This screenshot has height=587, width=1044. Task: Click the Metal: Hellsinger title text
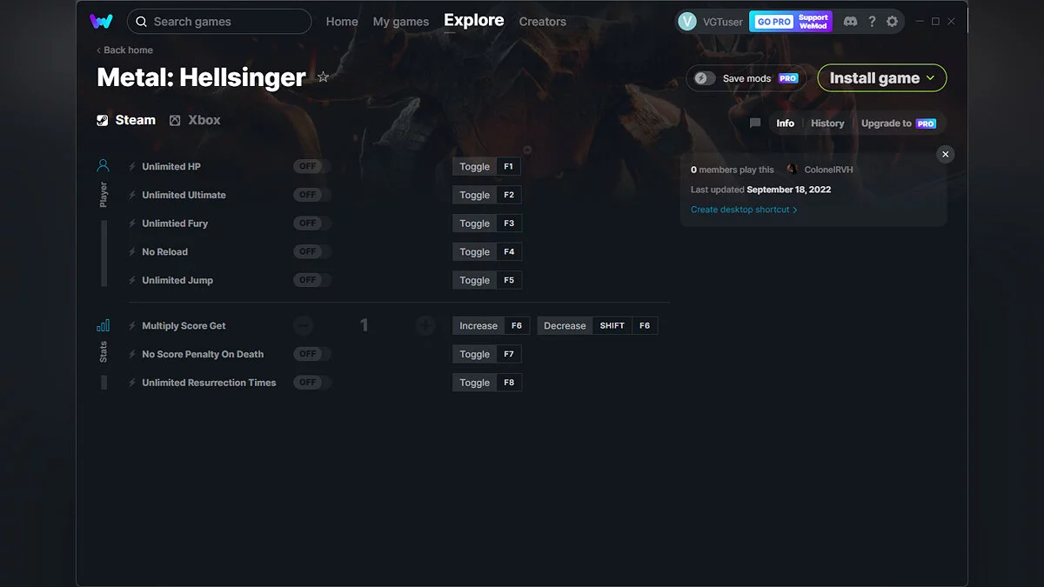[201, 77]
